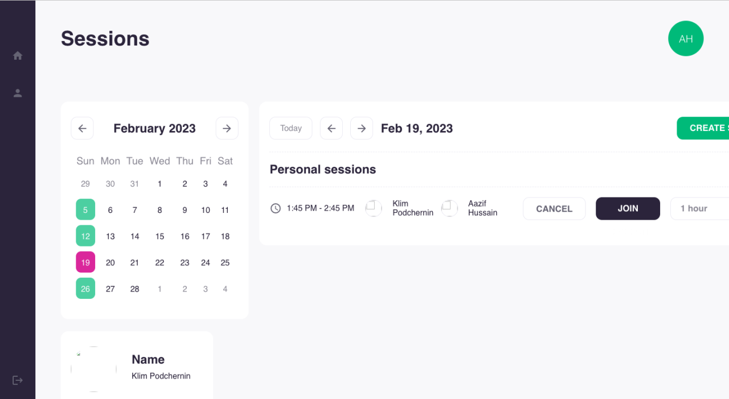Show next day's sessions
Image resolution: width=729 pixels, height=399 pixels.
point(362,129)
